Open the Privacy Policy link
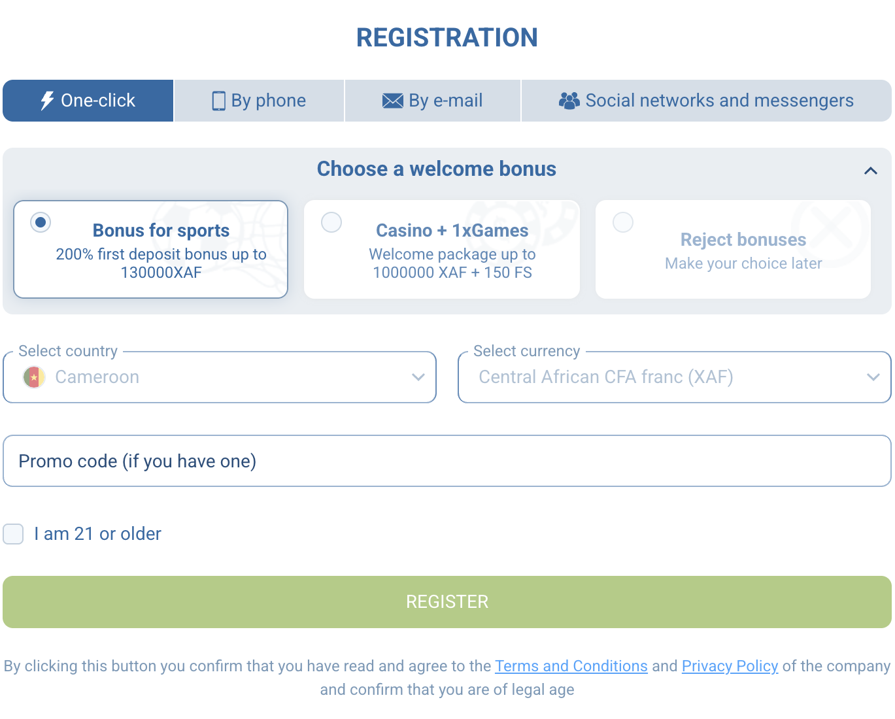This screenshot has width=895, height=719. [730, 666]
